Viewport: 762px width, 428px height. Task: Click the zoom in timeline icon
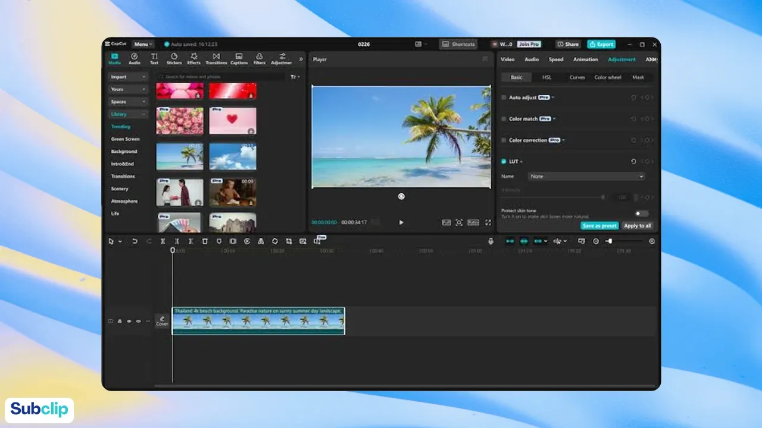point(652,241)
